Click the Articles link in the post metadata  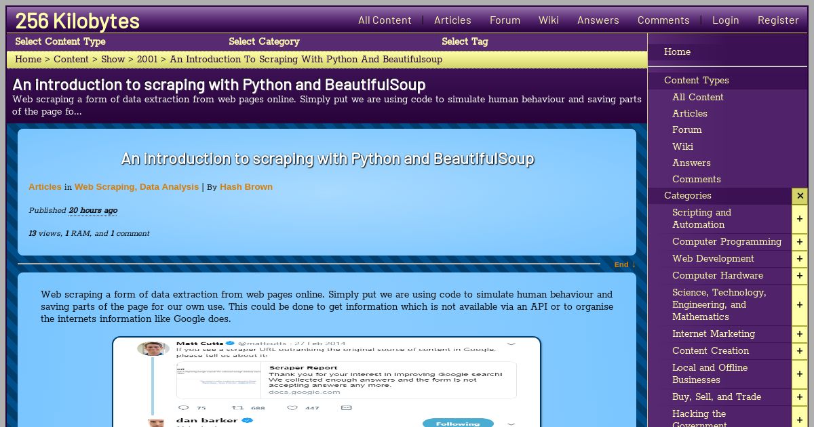pyautogui.click(x=45, y=187)
